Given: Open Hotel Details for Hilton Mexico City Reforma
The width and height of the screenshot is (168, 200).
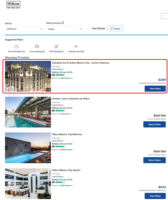Looking at the screenshot, I should [x=58, y=141].
